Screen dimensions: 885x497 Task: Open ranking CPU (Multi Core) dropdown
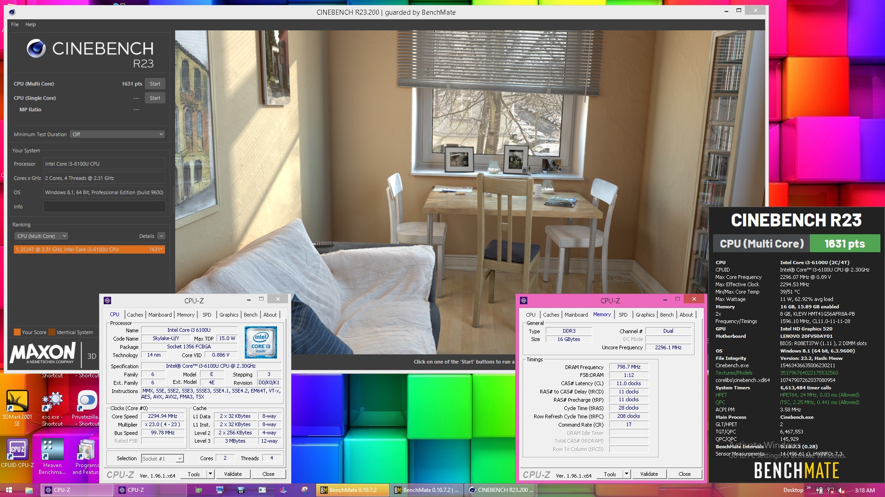41,236
